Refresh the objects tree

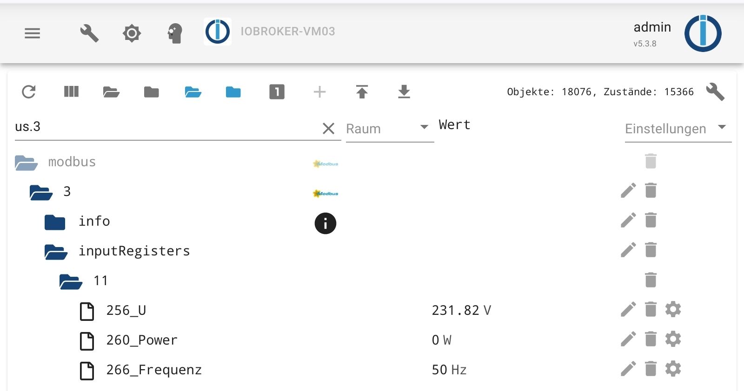coord(29,92)
